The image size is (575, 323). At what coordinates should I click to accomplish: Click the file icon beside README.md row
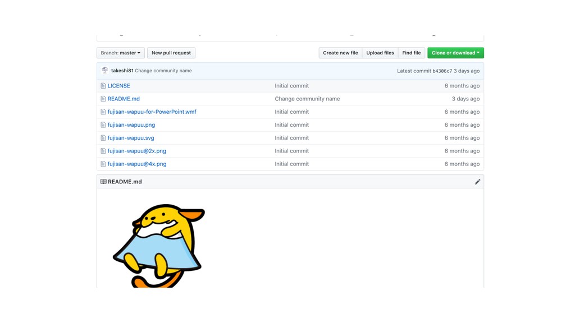pyautogui.click(x=103, y=99)
